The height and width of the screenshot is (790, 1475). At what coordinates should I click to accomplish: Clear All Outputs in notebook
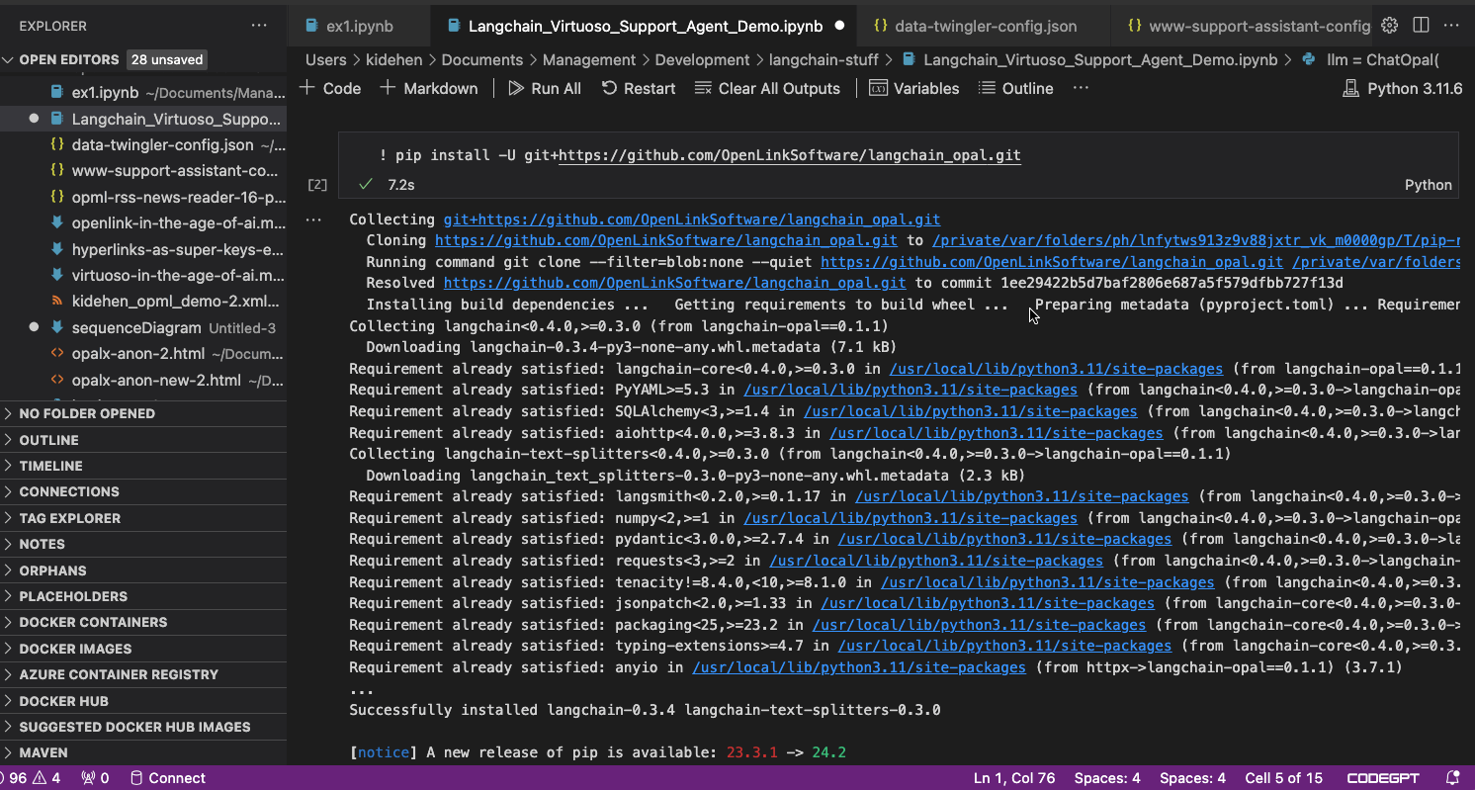coord(767,88)
